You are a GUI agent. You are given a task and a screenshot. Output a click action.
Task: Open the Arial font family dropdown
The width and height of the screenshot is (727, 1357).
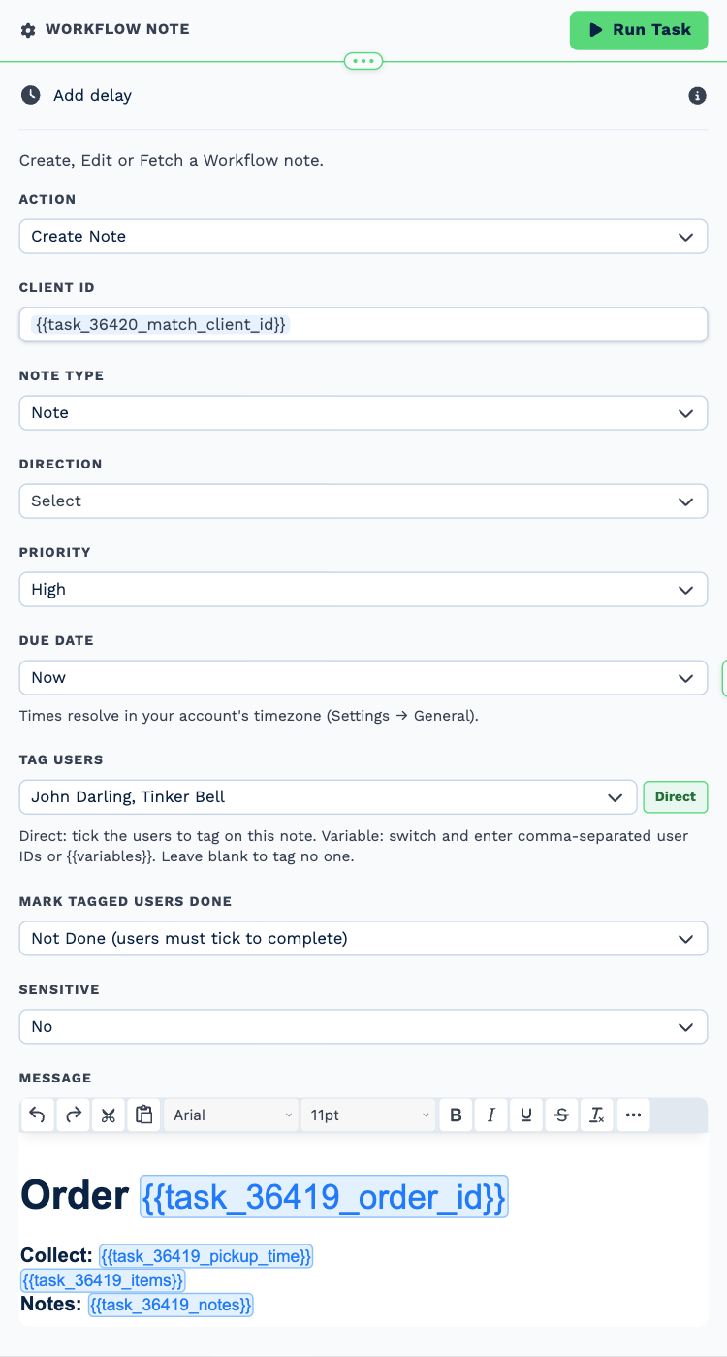(232, 1115)
